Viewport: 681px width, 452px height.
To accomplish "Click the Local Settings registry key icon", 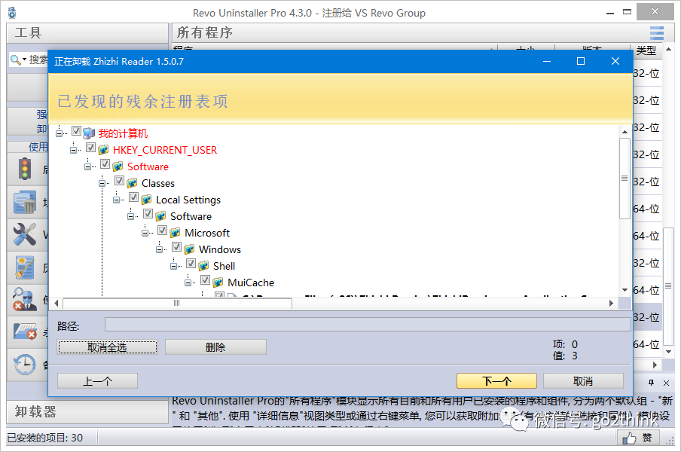I will coord(146,200).
